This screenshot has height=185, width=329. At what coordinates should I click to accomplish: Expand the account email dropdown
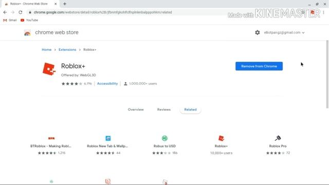(284, 32)
